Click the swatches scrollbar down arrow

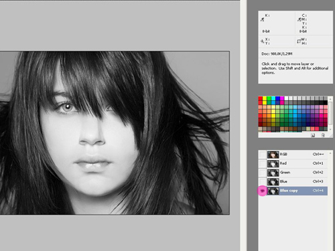330,129
